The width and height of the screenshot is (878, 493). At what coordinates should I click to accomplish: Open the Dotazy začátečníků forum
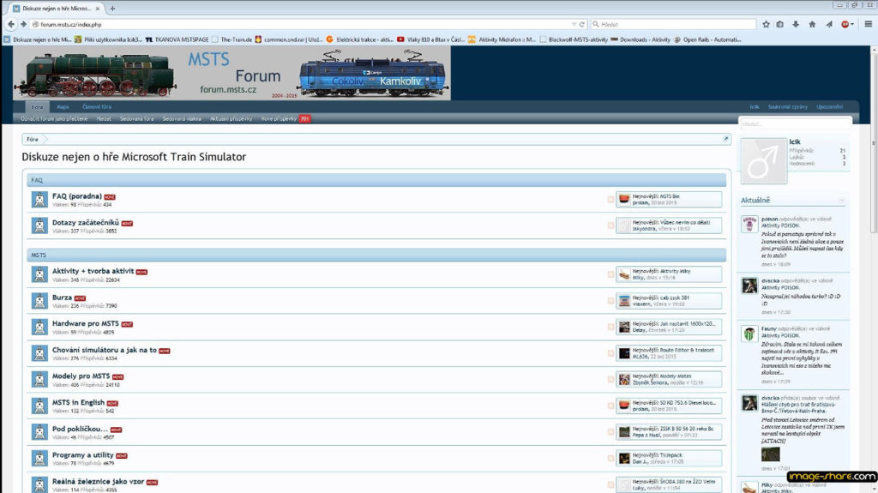pos(85,222)
